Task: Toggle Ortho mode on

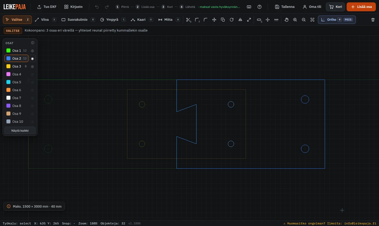Action: pyautogui.click(x=337, y=20)
